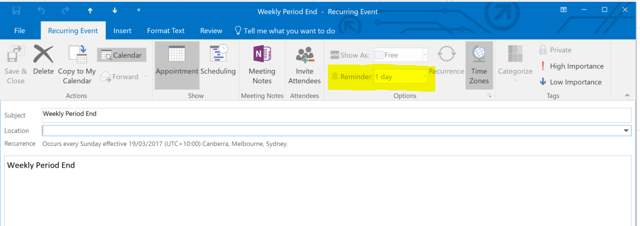Open Meeting Notes with OneNote icon
The width and height of the screenshot is (640, 226).
click(261, 54)
